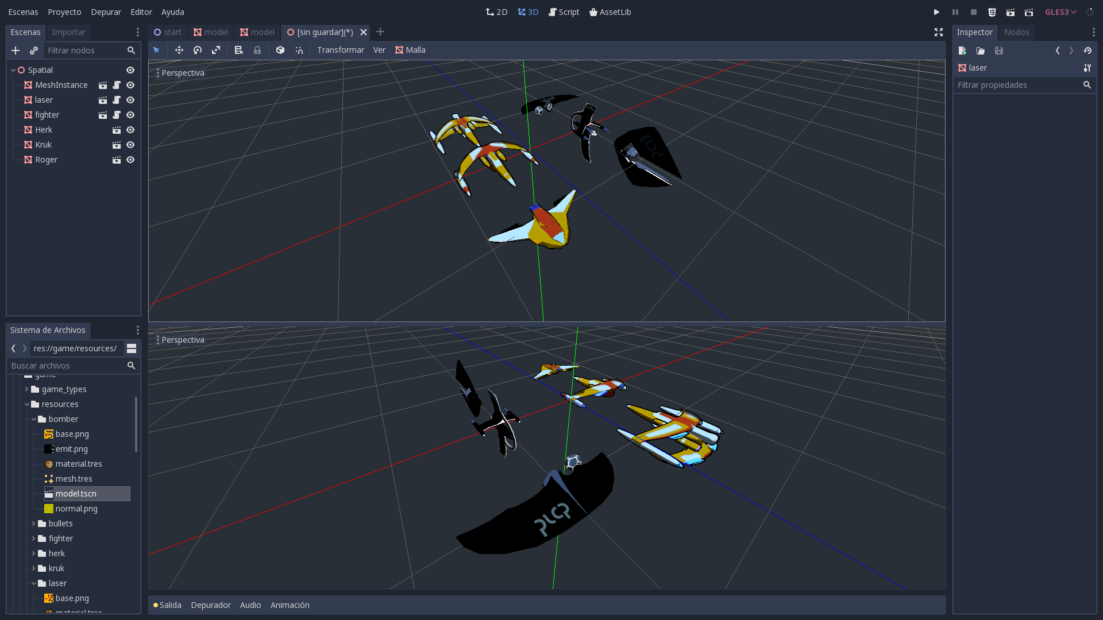The width and height of the screenshot is (1103, 620).
Task: Click the Add node plus icon
Action: point(16,51)
